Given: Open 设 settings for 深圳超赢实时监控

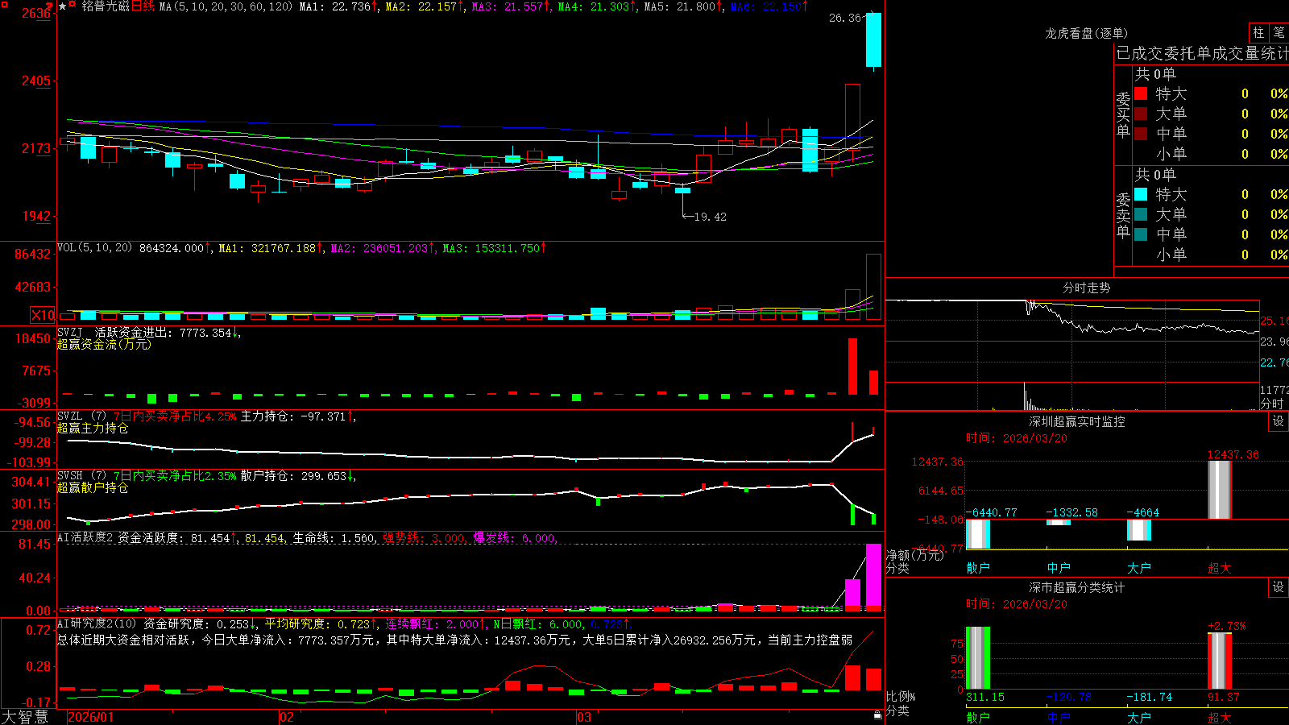Looking at the screenshot, I should [x=1279, y=421].
